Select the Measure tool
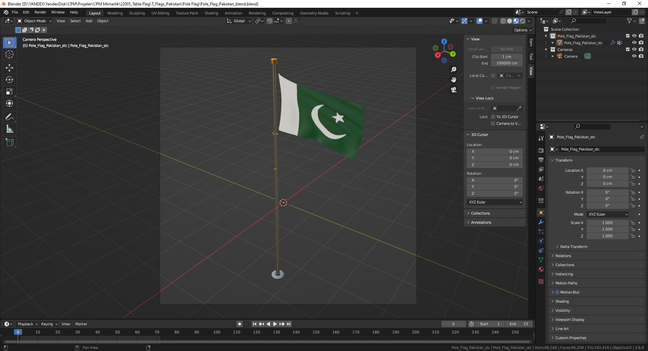 [x=9, y=129]
